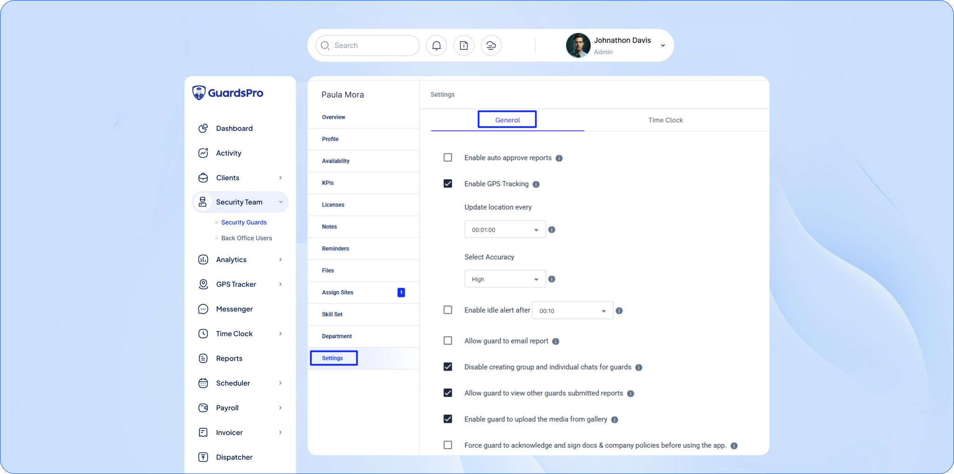Image resolution: width=954 pixels, height=474 pixels.
Task: Open the Settings item in guard menu
Action: click(363, 358)
